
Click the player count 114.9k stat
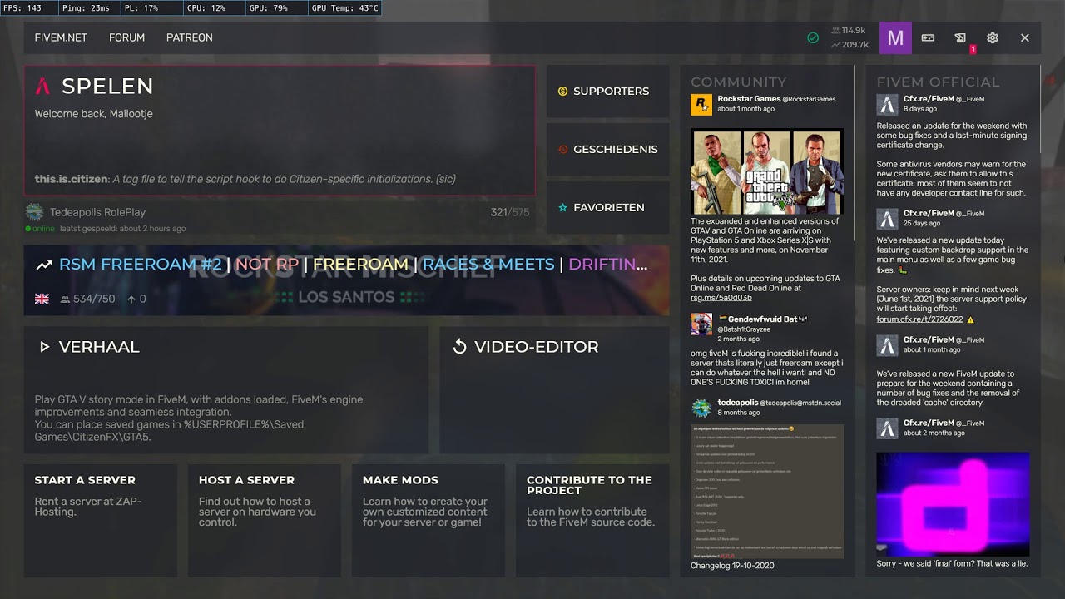[849, 31]
